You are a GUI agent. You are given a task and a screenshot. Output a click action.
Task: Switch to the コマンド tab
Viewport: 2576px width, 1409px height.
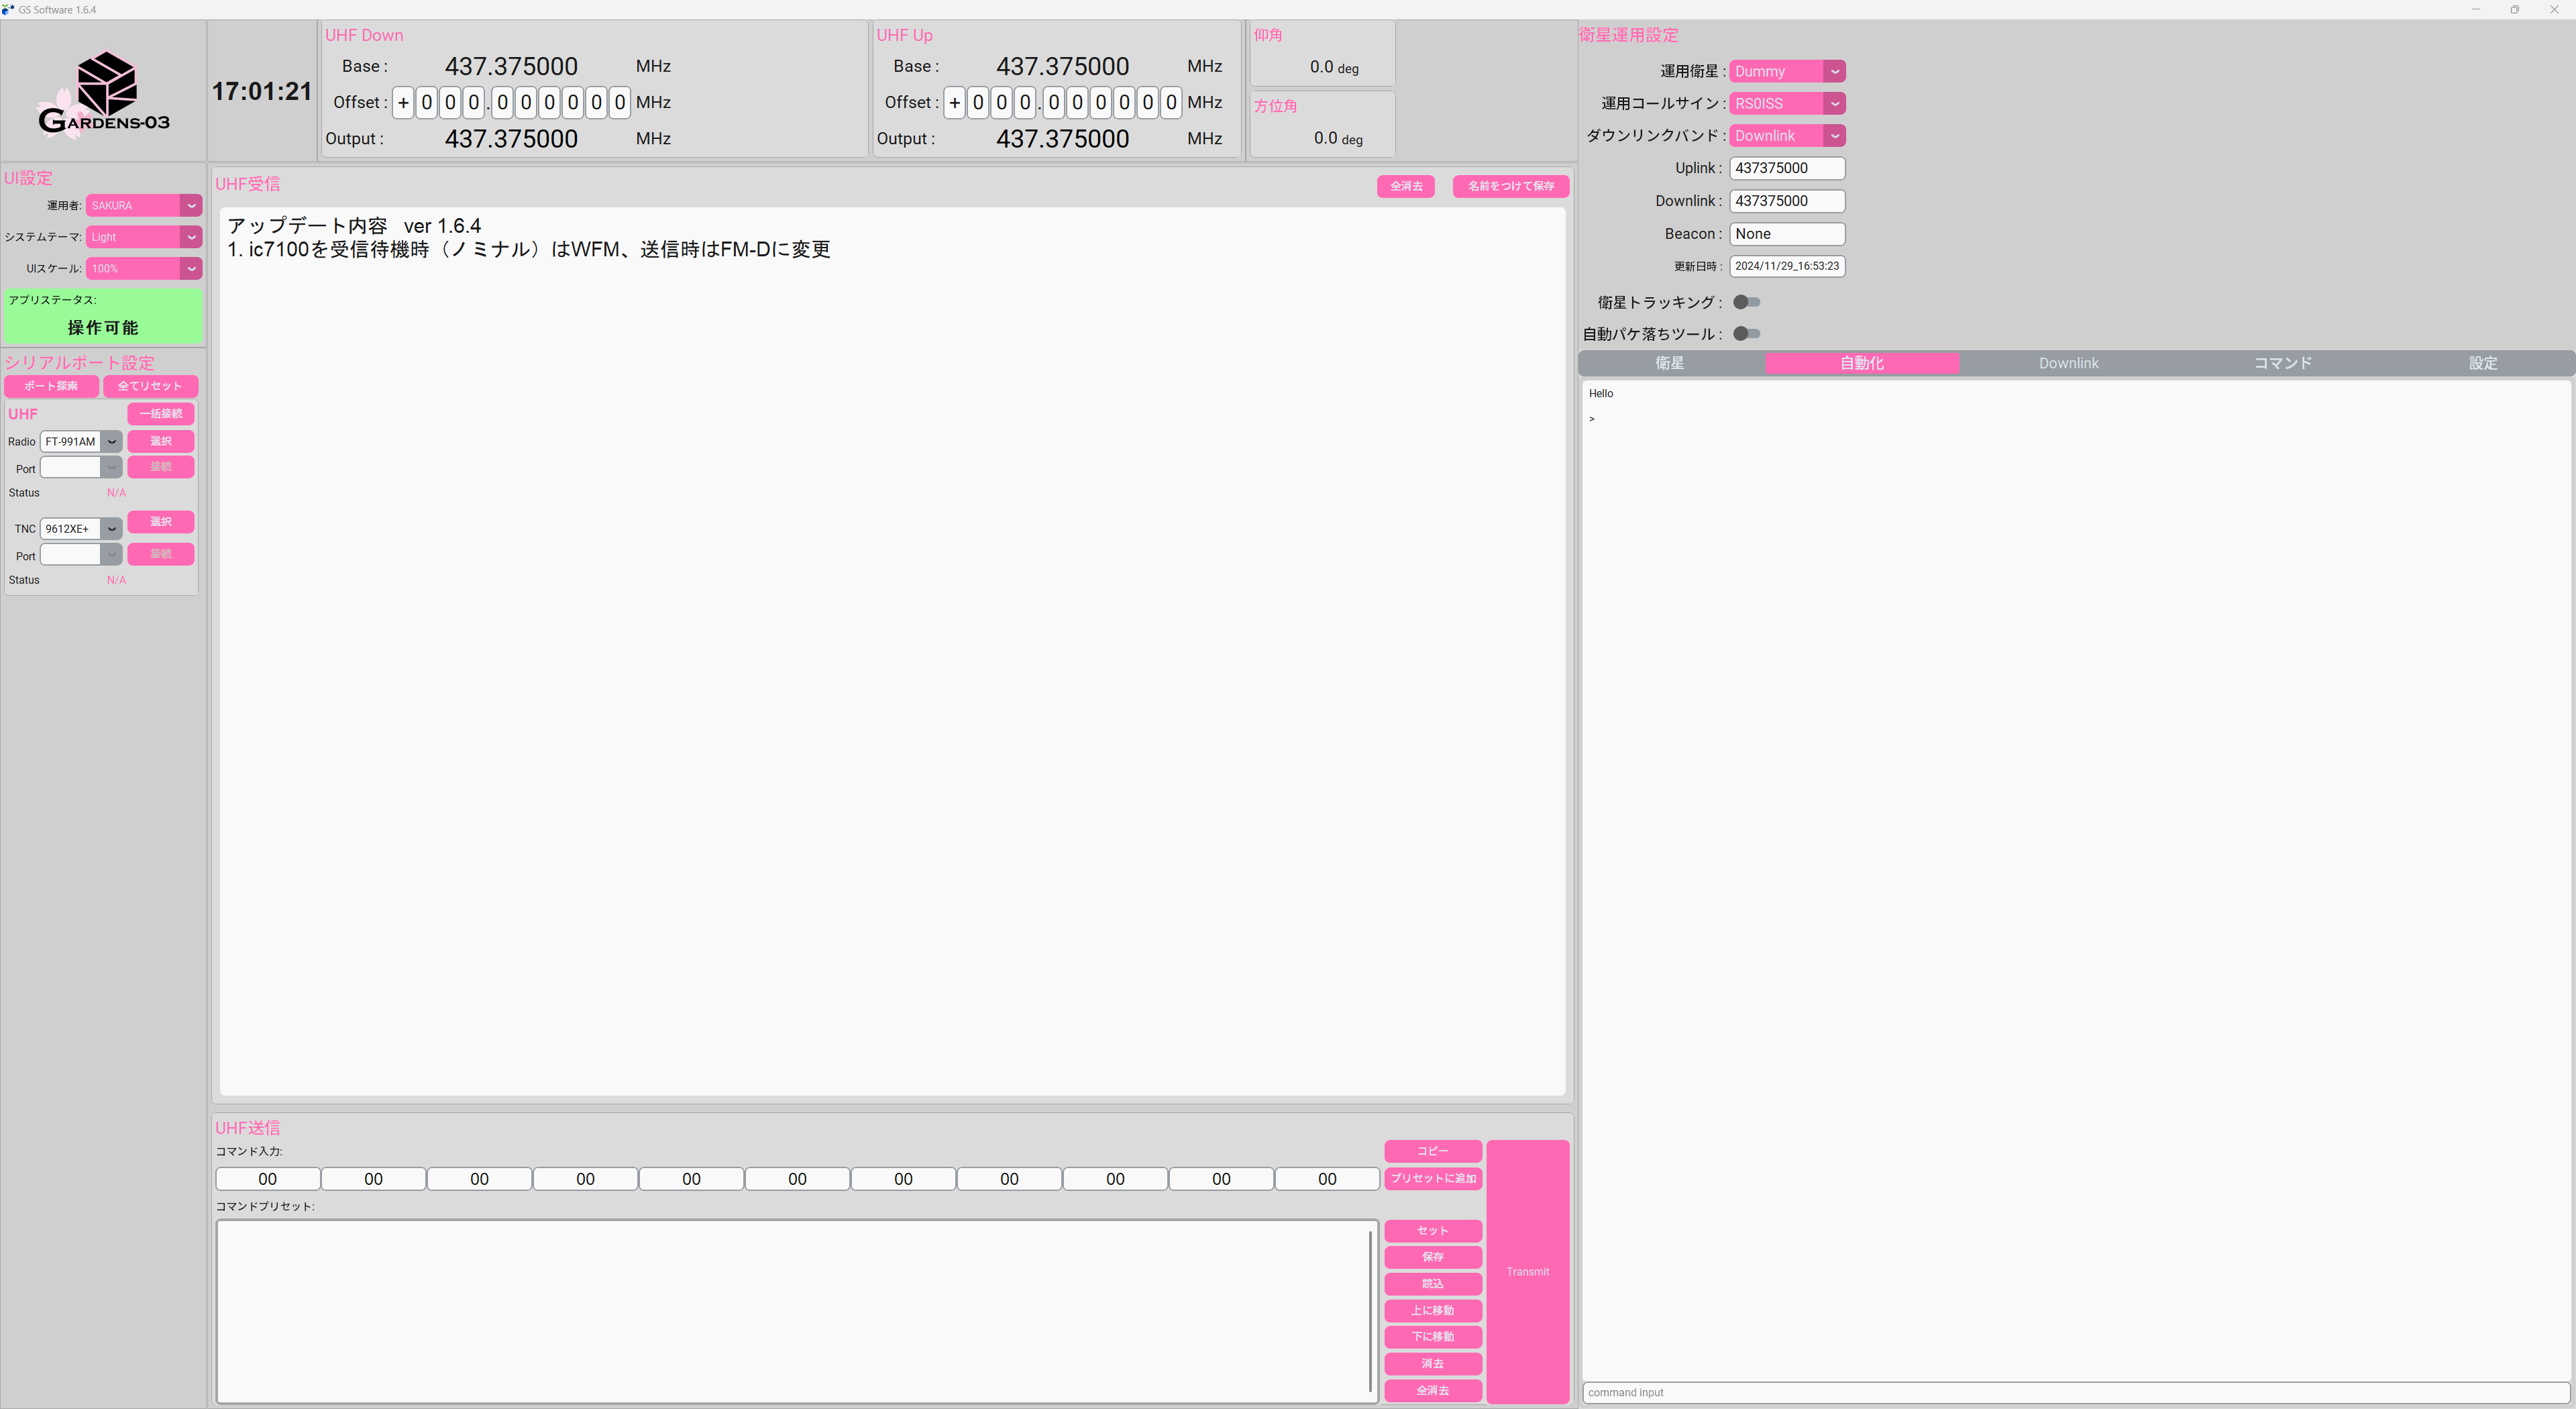point(2282,363)
